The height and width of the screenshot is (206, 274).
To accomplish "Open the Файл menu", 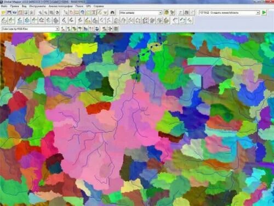I will pos(4,6).
